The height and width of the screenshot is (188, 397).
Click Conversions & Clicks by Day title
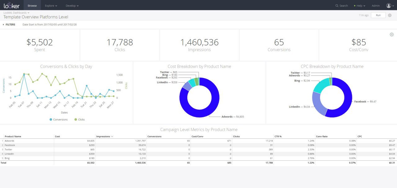pyautogui.click(x=66, y=67)
